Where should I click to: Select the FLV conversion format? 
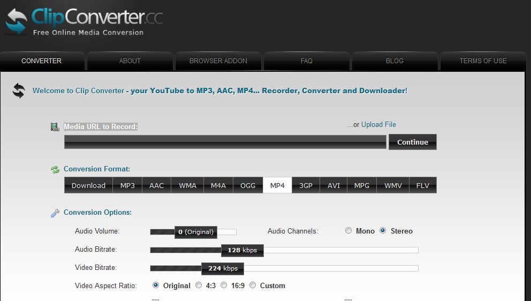423,185
